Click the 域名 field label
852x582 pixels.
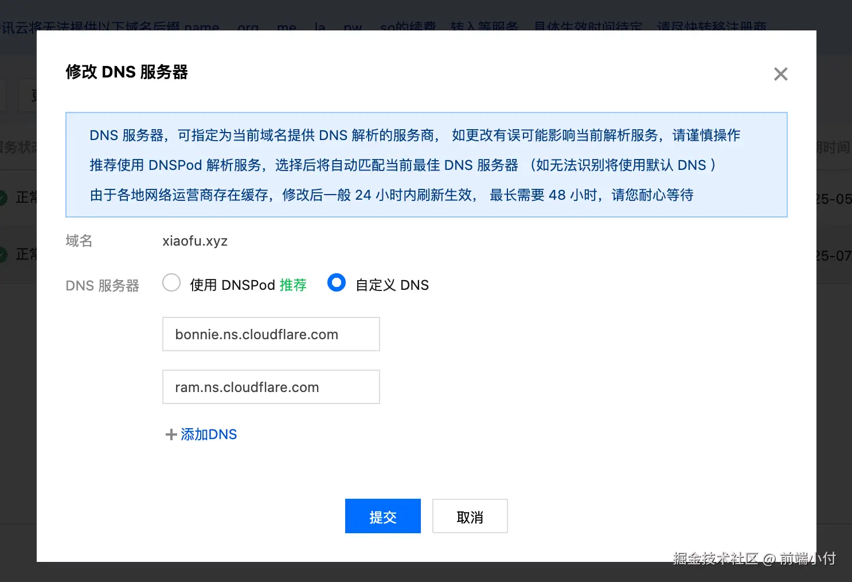(x=79, y=241)
